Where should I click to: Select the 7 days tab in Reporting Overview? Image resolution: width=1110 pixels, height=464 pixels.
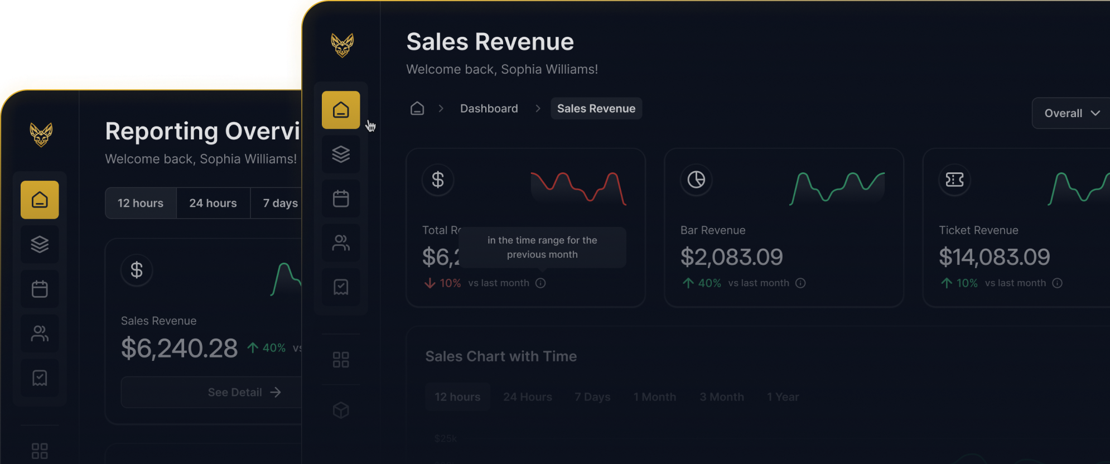pos(277,203)
